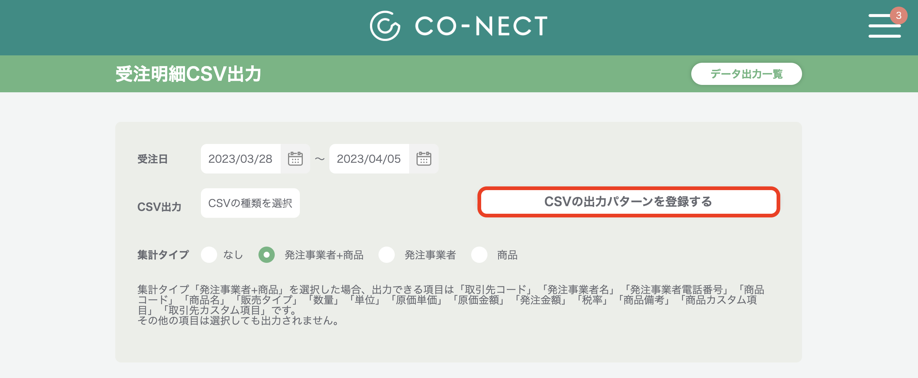Select 発注事業者 radio option
Screen dimensions: 918x378
click(x=387, y=255)
